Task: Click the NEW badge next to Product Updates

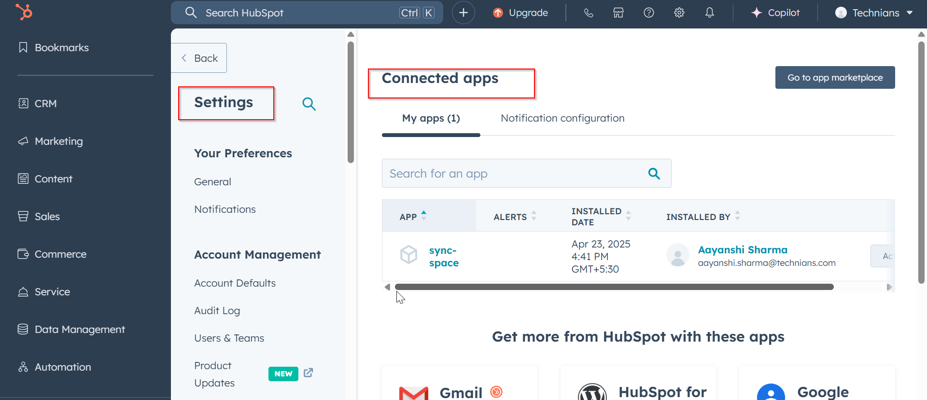Action: coord(283,373)
